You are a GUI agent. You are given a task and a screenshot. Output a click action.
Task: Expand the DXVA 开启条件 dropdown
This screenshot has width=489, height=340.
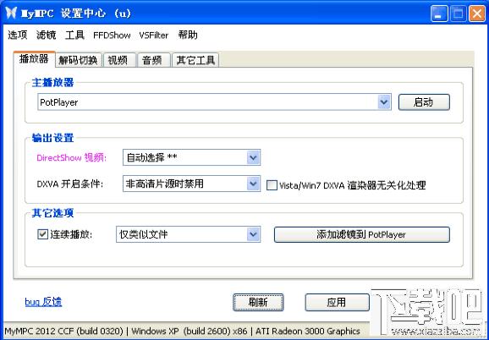tap(253, 184)
